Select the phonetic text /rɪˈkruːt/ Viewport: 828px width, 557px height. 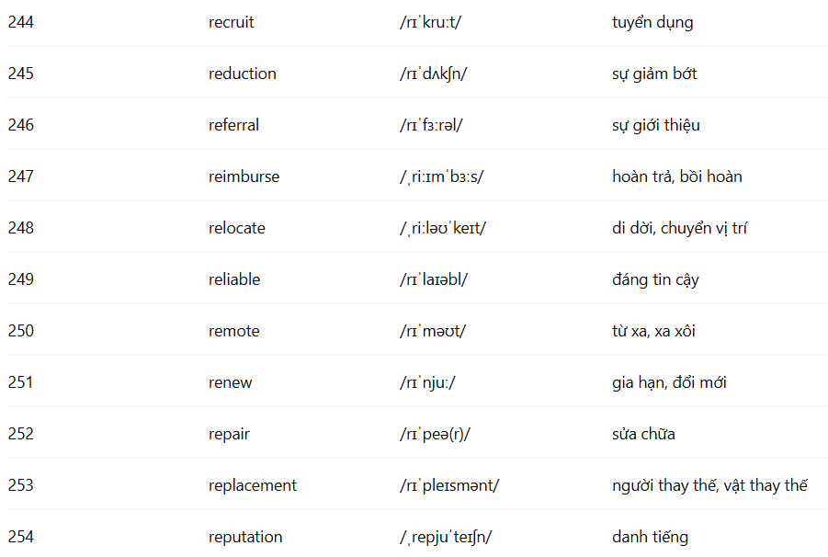click(x=430, y=22)
